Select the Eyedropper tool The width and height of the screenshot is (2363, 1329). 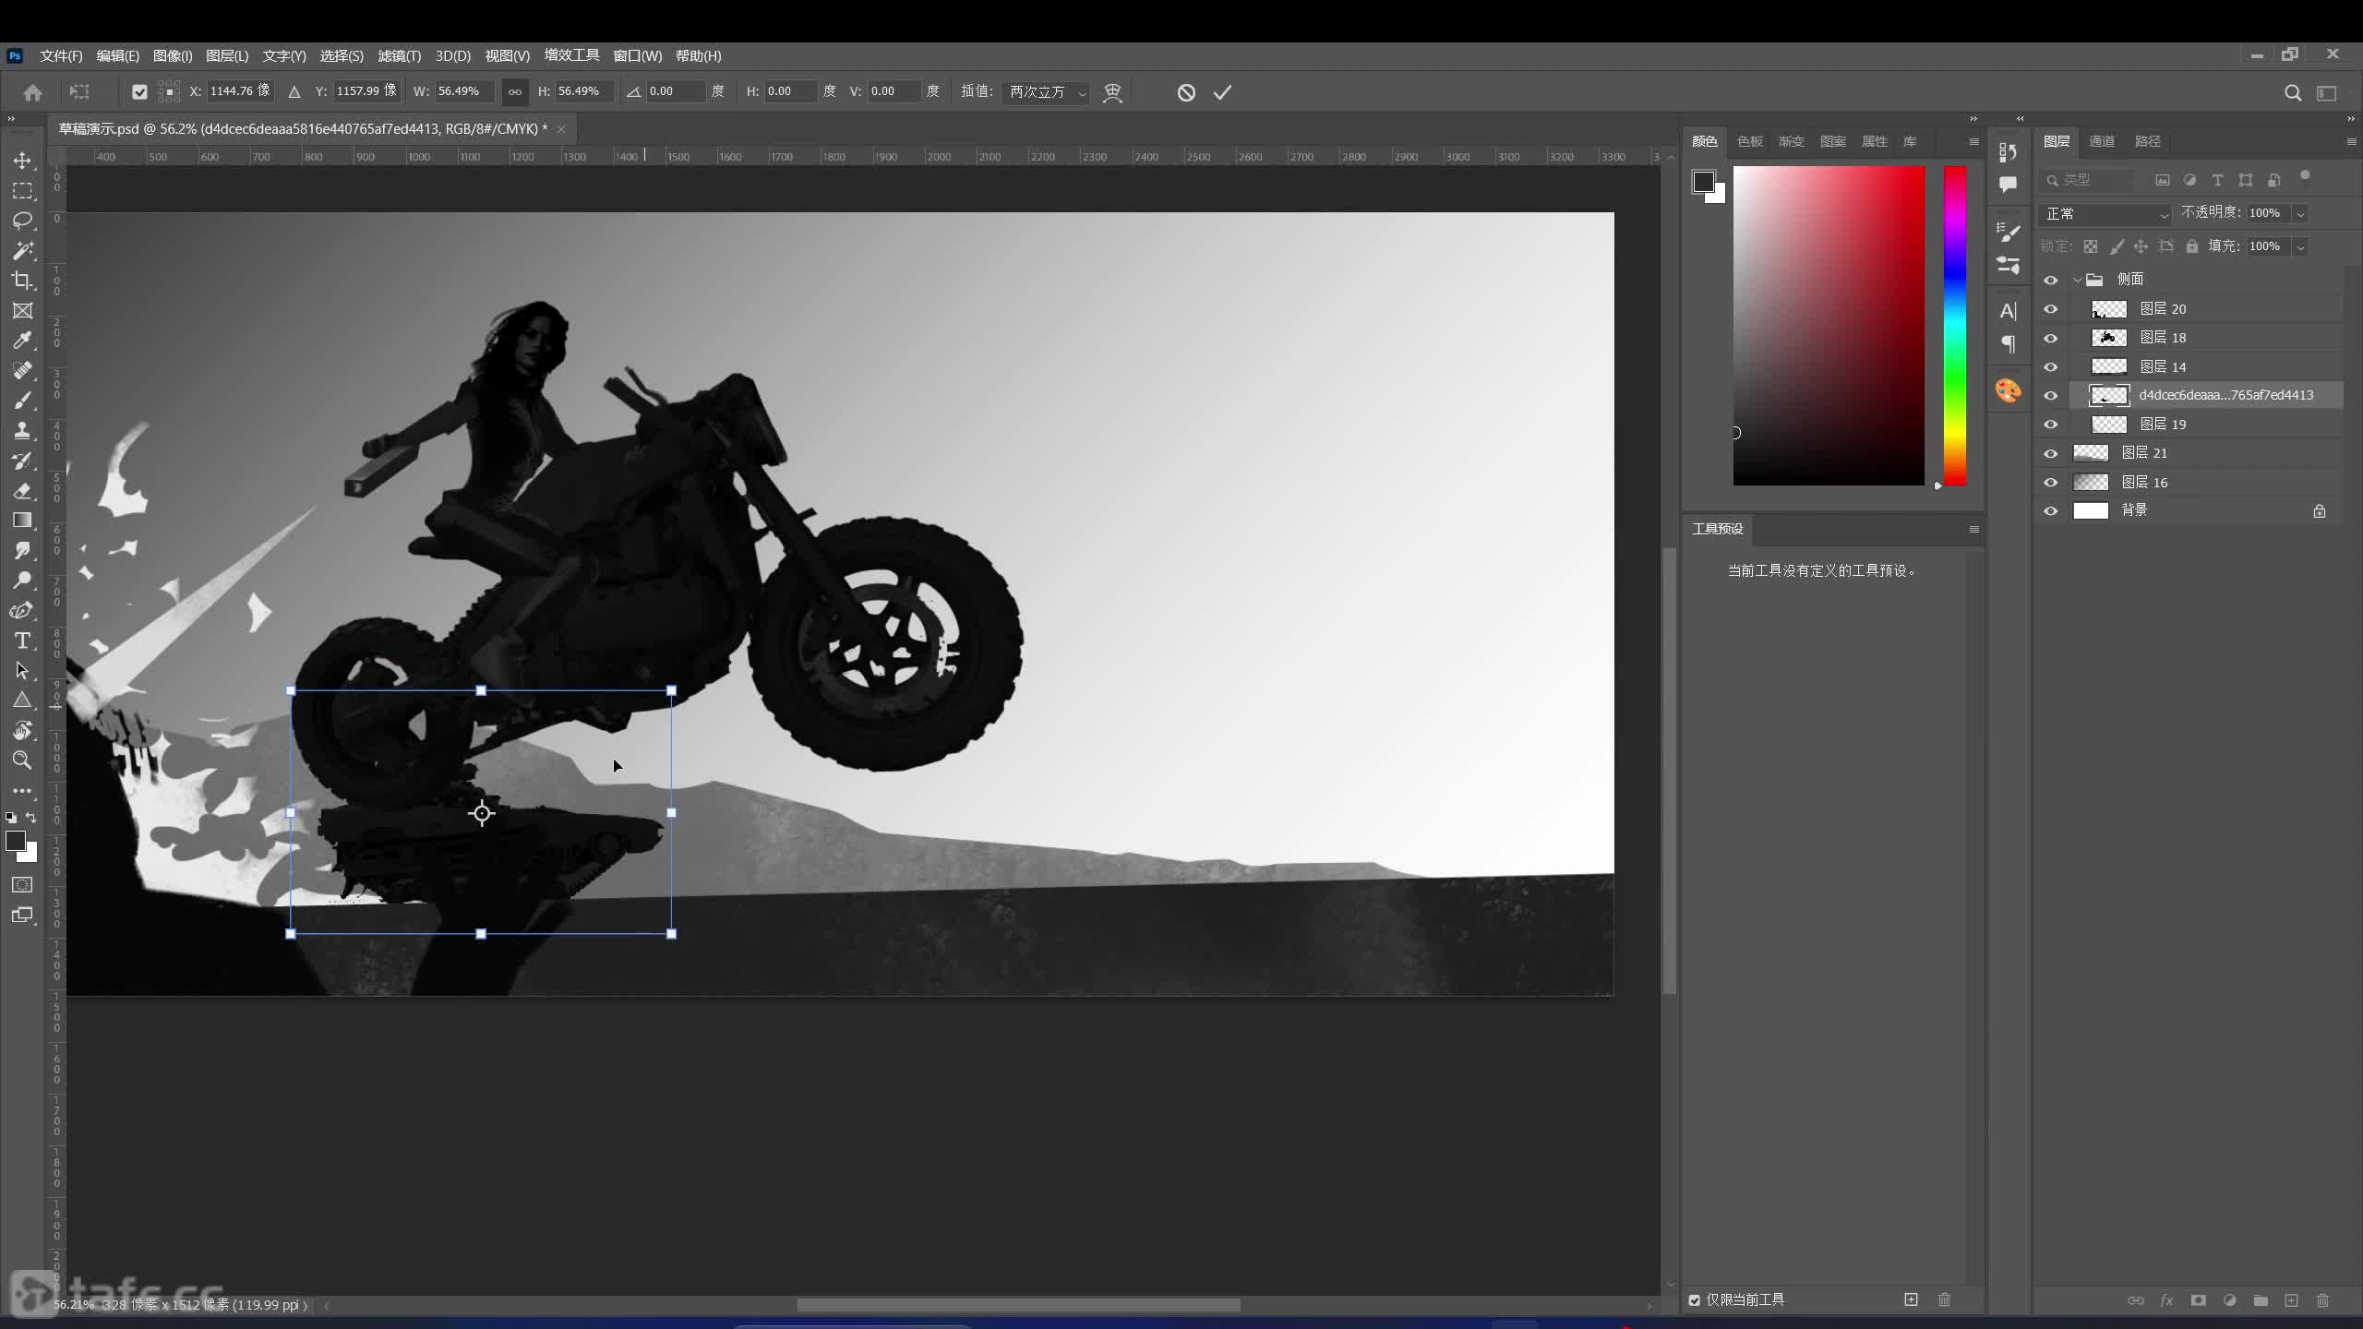[x=22, y=341]
